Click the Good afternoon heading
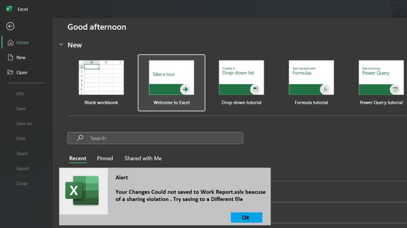 click(x=97, y=27)
